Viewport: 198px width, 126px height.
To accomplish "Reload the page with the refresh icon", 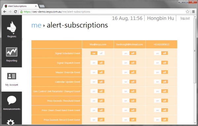I will pyautogui.click(x=16, y=12).
